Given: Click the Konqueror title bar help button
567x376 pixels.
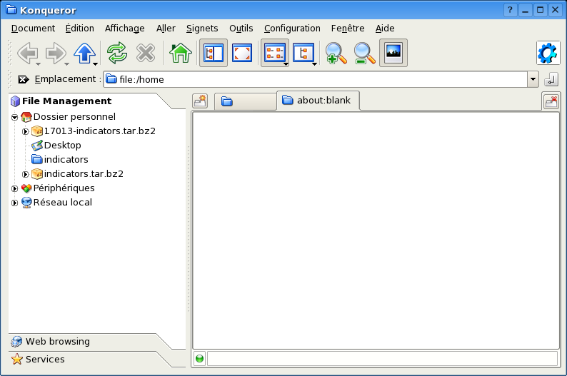Looking at the screenshot, I should [510, 10].
